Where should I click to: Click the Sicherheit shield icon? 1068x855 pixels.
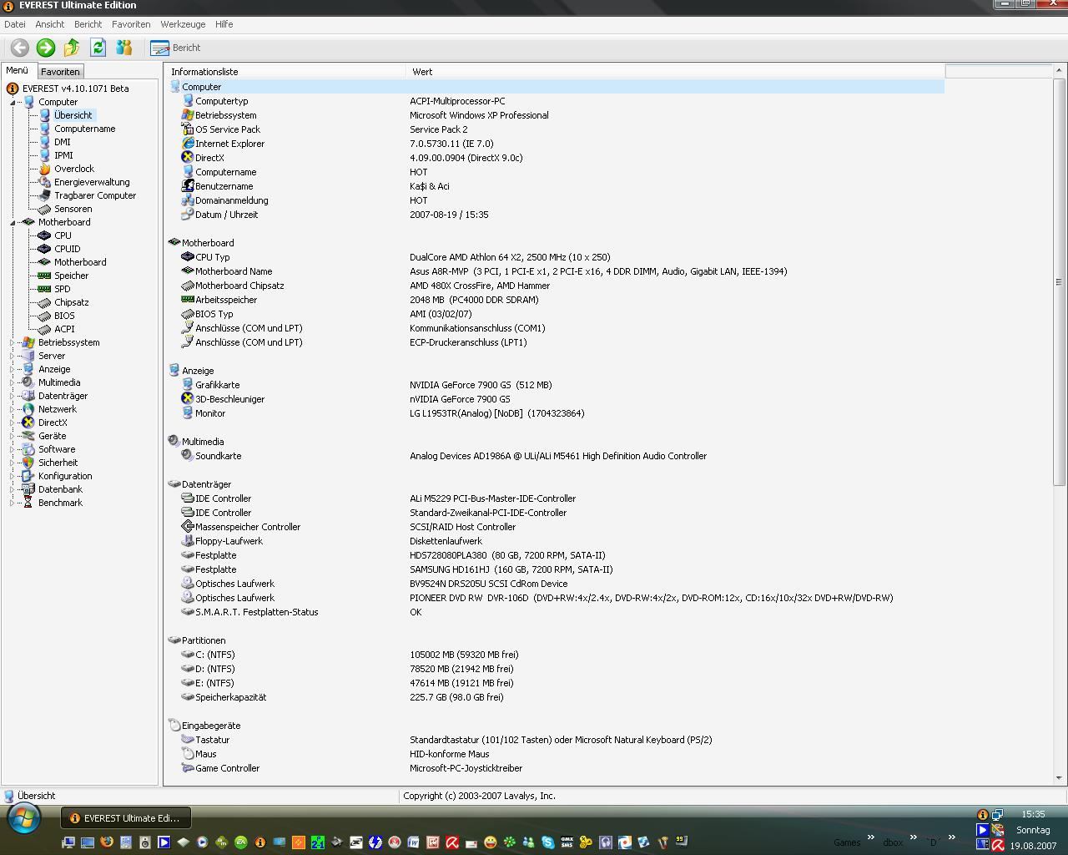click(x=28, y=463)
